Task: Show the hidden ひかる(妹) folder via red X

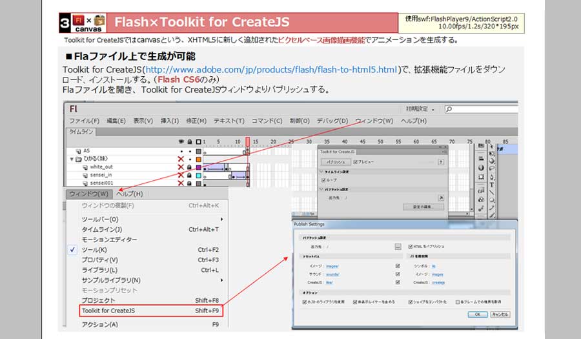Action: (x=181, y=159)
